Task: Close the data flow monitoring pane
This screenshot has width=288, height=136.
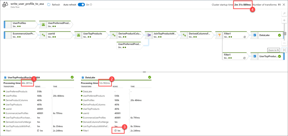Action: pyautogui.click(x=283, y=5)
